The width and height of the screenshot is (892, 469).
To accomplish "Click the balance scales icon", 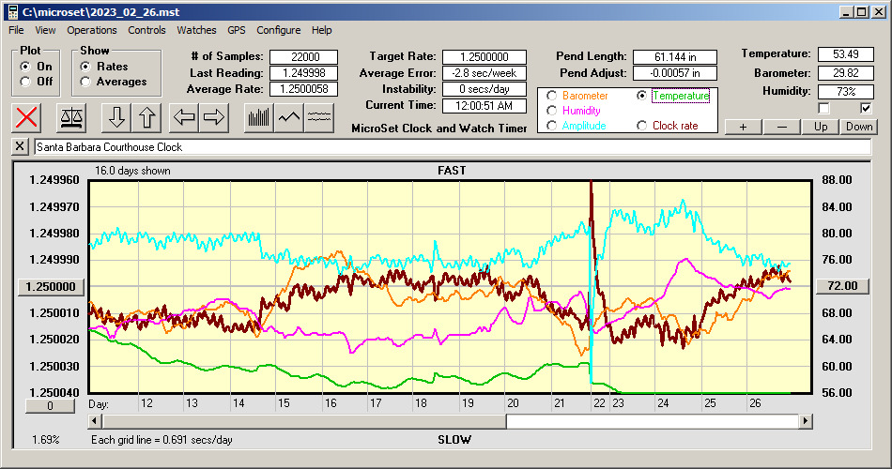I will [x=69, y=117].
